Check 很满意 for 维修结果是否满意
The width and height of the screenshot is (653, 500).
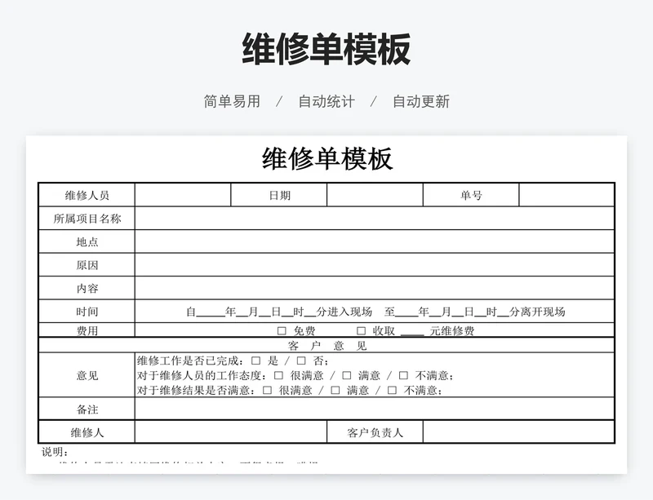tap(268, 391)
